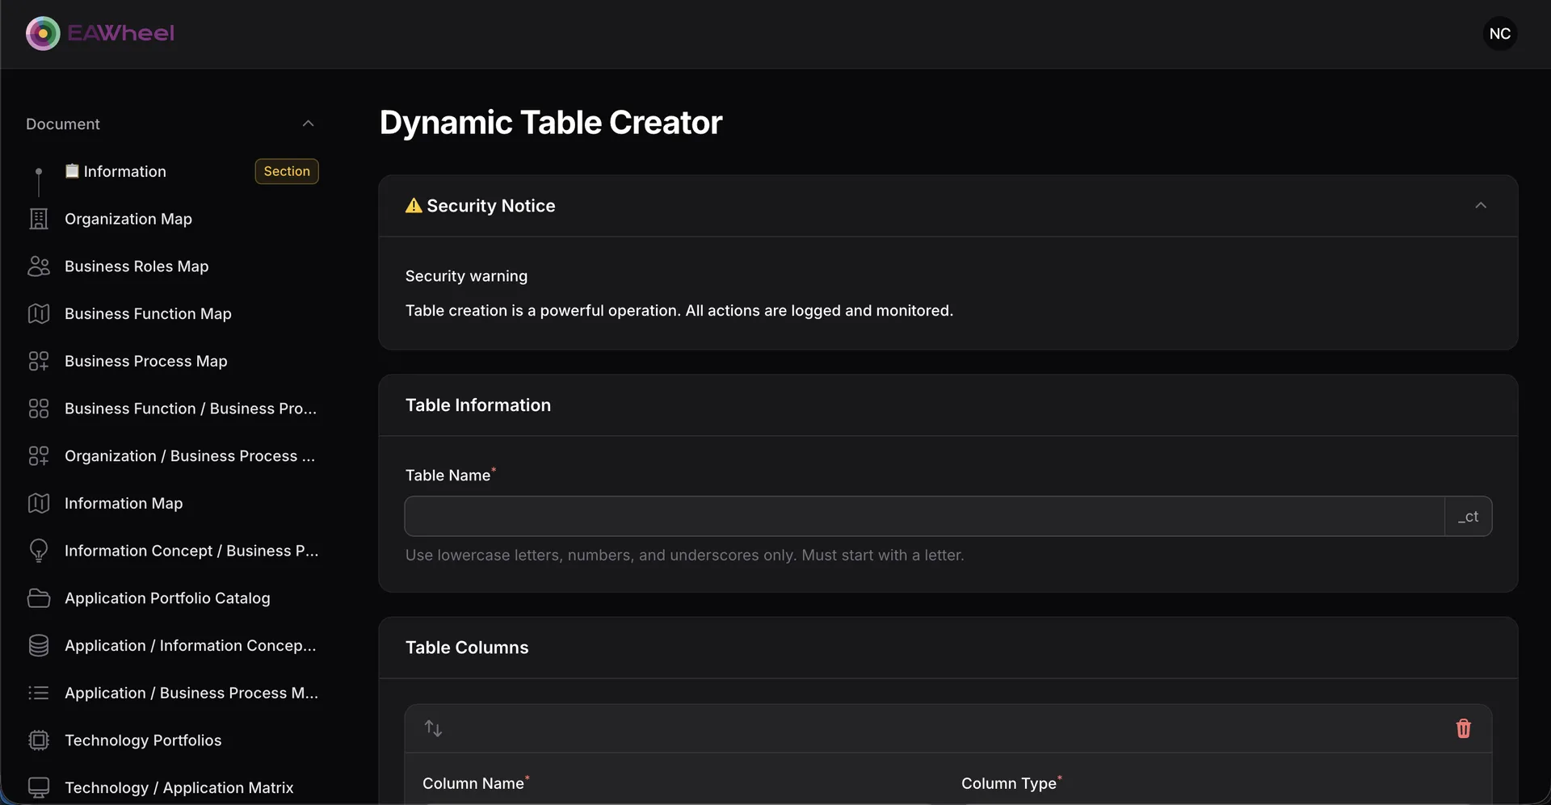Go to Organization Map
The image size is (1551, 805).
128,219
